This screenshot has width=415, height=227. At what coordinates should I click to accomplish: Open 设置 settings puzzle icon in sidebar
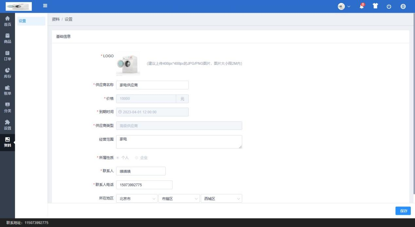tap(8, 125)
